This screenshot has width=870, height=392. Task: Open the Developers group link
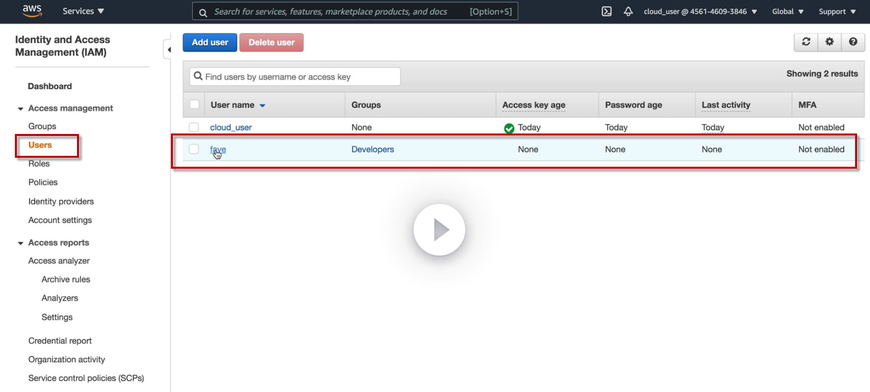point(372,149)
